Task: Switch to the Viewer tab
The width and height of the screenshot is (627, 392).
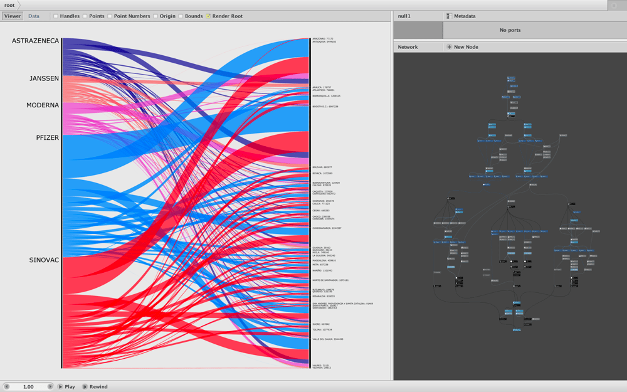Action: 13,16
